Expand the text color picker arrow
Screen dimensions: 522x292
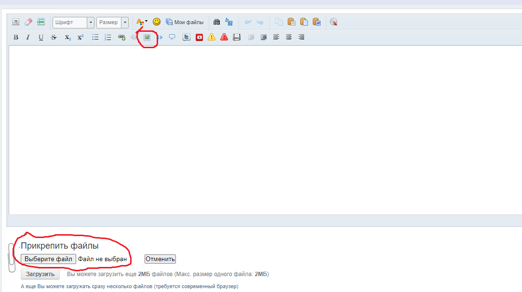pyautogui.click(x=147, y=22)
